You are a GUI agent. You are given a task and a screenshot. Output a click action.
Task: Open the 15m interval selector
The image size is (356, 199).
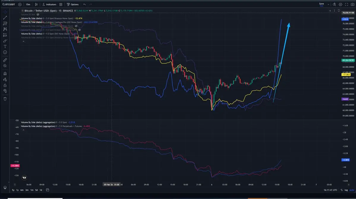[28, 4]
